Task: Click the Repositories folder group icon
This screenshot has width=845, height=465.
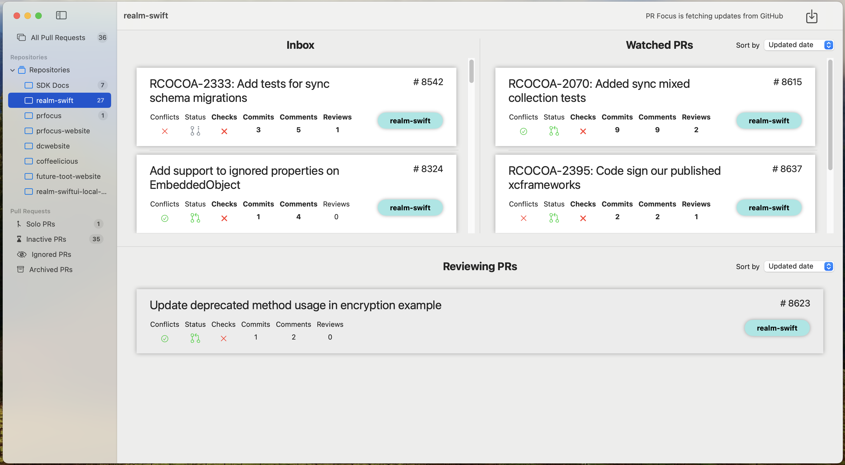Action: pos(22,70)
